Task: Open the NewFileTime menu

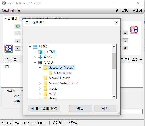Action: click(11, 10)
